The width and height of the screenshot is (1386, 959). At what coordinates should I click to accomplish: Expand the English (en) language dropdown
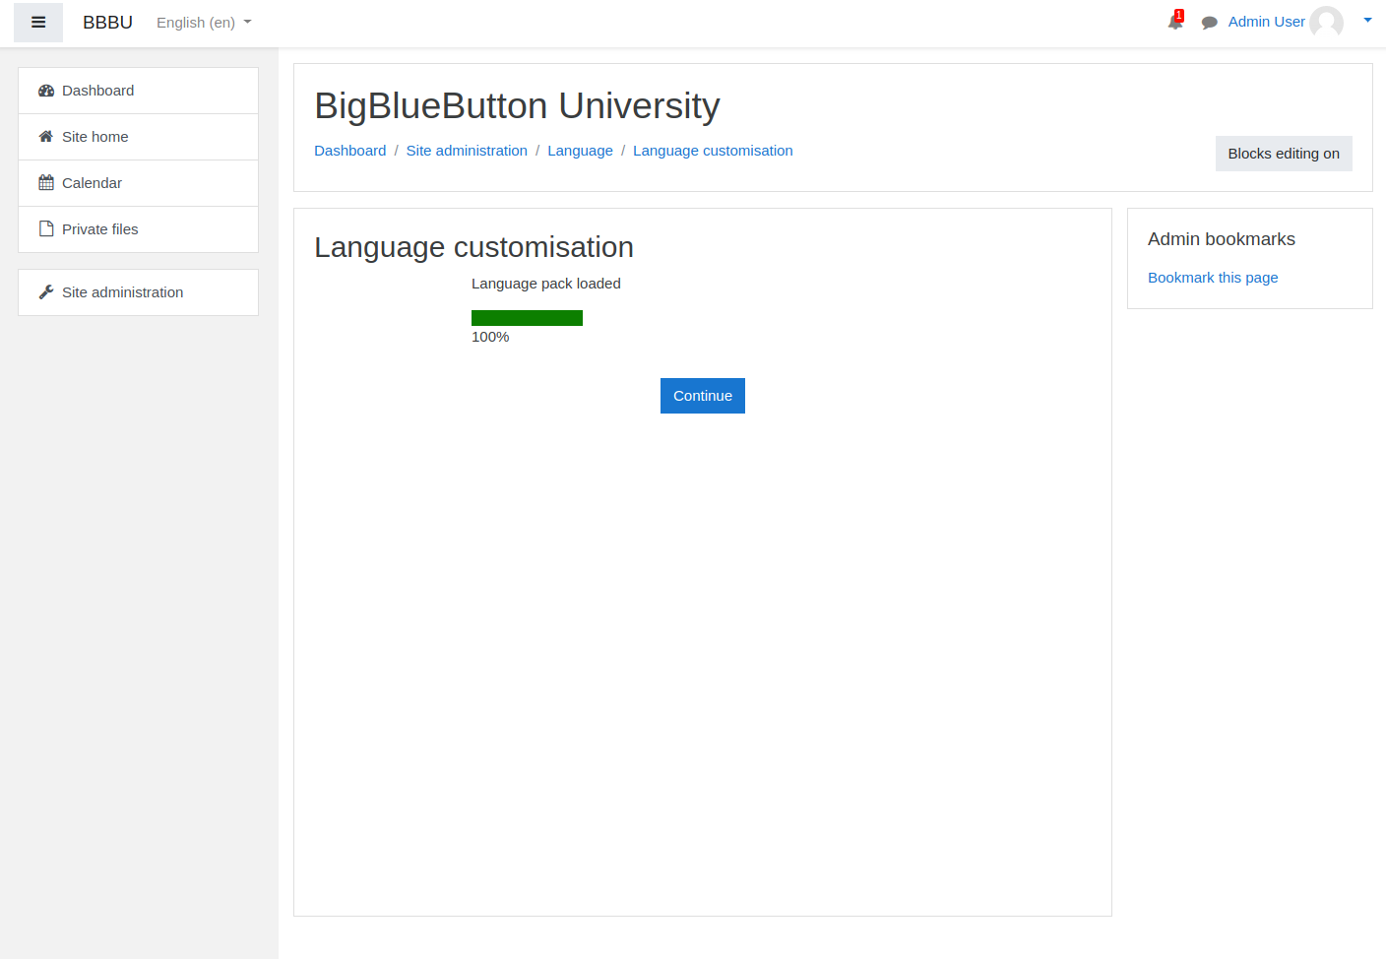tap(204, 22)
